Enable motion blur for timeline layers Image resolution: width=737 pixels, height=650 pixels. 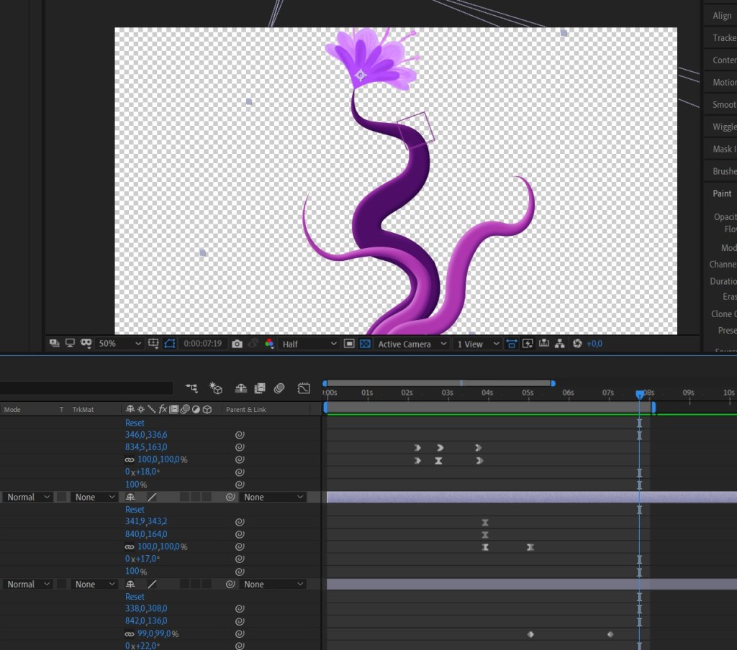coord(279,388)
